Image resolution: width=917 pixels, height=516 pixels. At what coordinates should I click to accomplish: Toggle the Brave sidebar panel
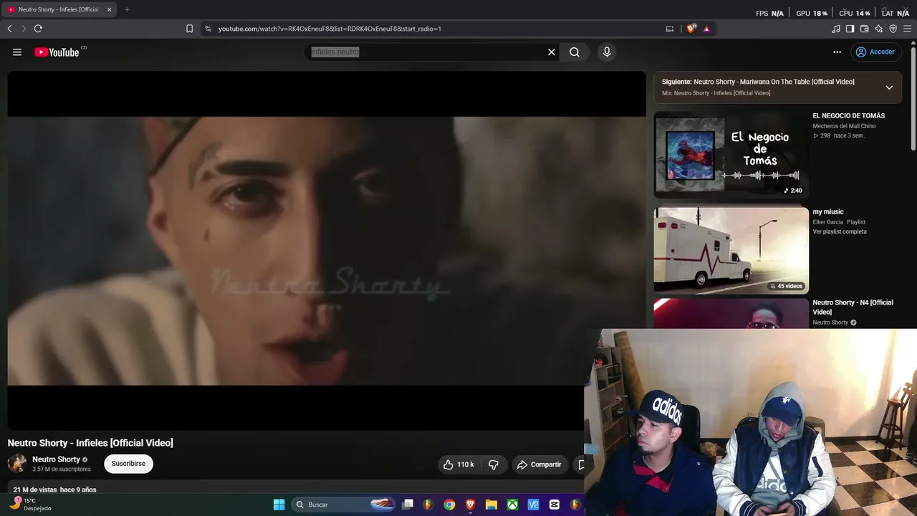coord(850,29)
